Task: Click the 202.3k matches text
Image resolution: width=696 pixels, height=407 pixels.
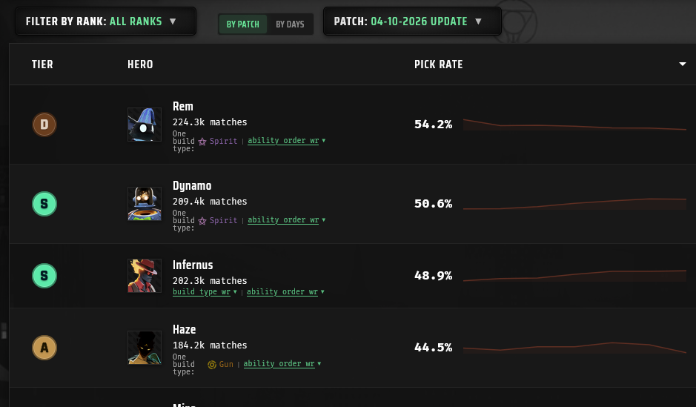Action: tap(210, 281)
